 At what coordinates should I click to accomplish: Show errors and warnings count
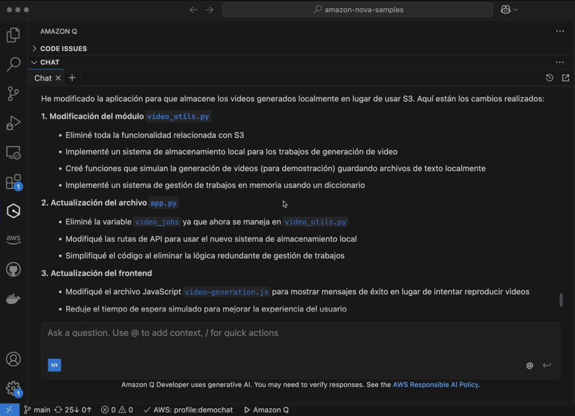pyautogui.click(x=117, y=410)
